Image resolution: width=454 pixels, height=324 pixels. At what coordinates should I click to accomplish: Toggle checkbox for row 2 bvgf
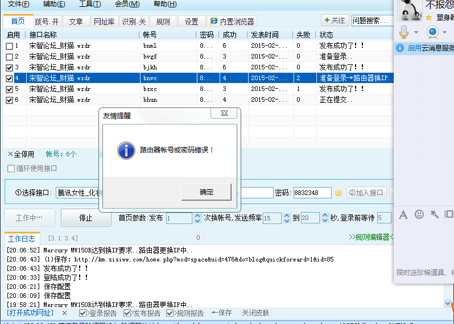pos(9,57)
